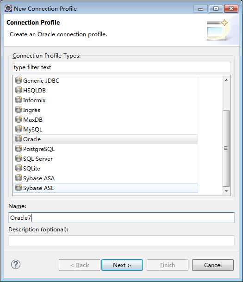Close the New Connection Profile dialog
This screenshot has height=282, width=243.
pos(231,9)
